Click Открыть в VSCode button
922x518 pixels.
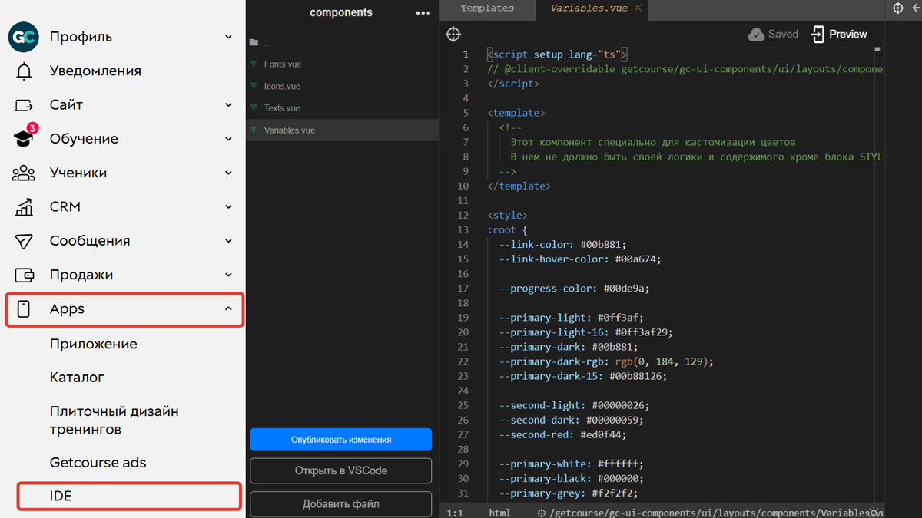coord(341,470)
